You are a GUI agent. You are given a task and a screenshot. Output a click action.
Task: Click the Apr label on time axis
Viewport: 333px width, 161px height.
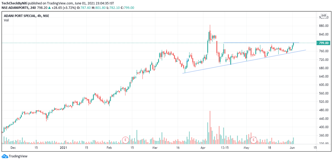203,148
